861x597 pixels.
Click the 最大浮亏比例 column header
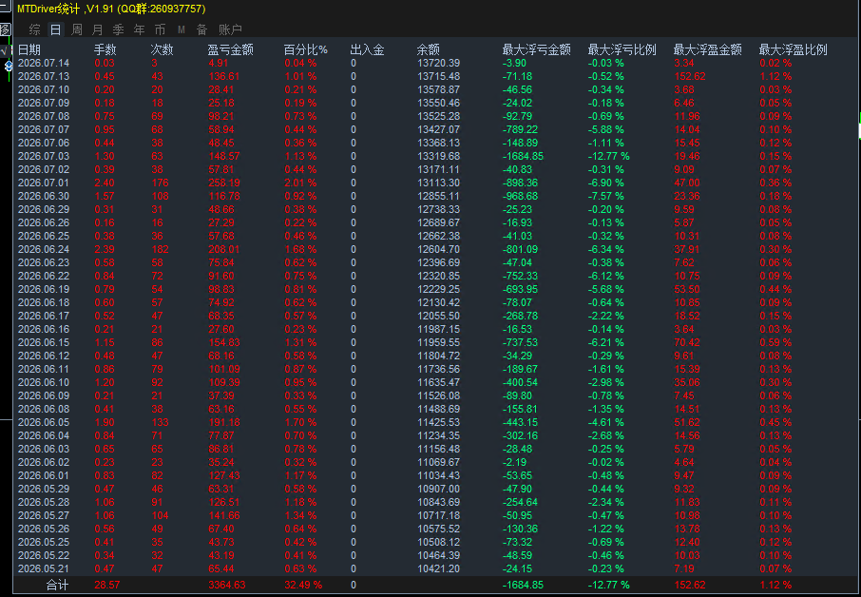[x=622, y=50]
